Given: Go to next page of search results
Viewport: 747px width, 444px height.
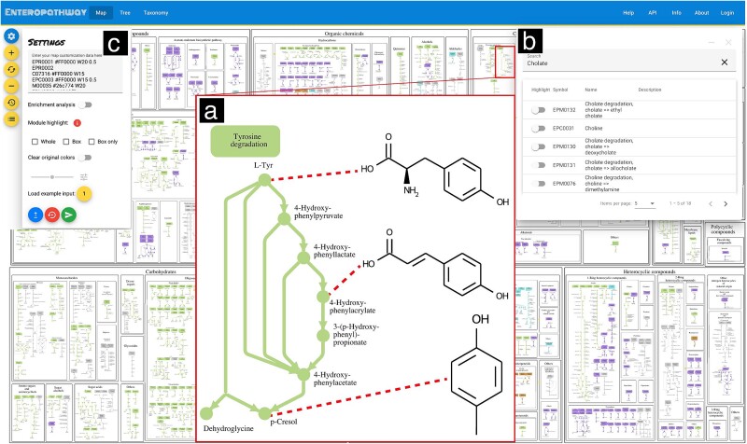Looking at the screenshot, I should coord(726,203).
